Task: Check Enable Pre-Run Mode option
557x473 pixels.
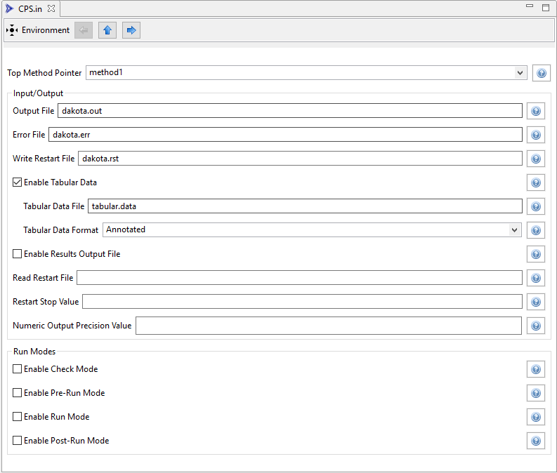Action: click(18, 393)
